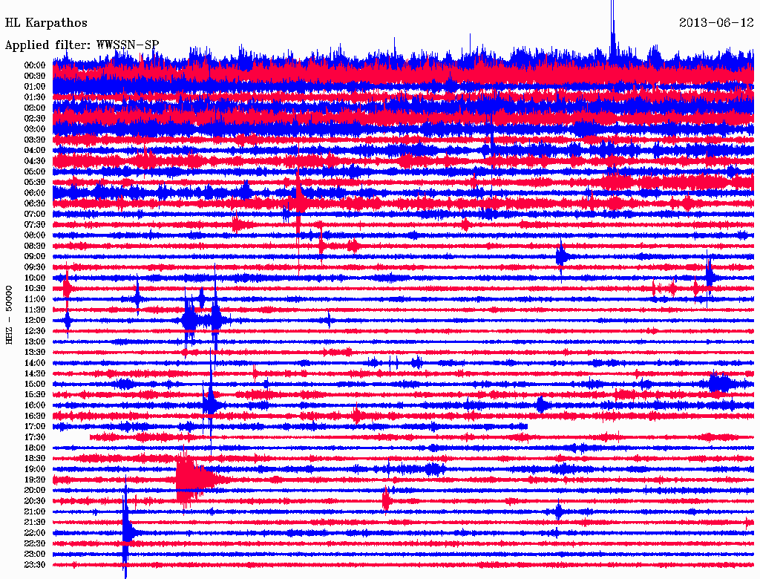
Task: Select the 15:00 time label
Action: (35, 385)
